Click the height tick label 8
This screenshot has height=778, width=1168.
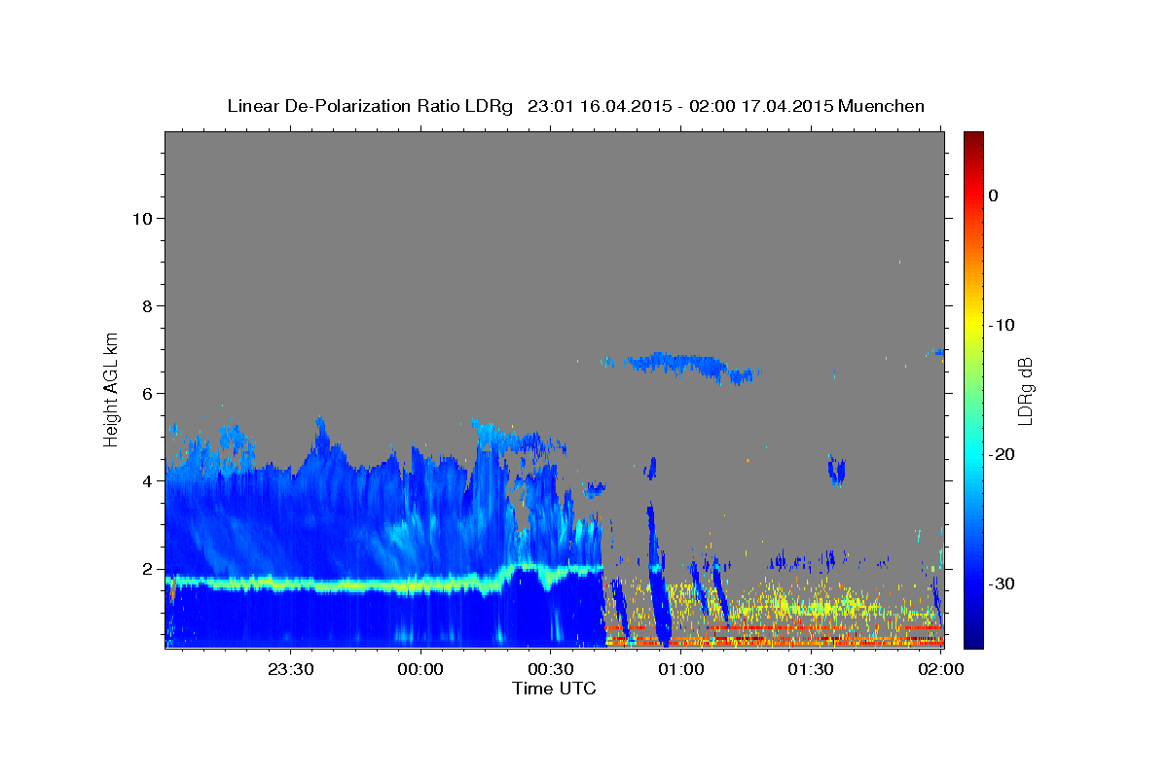[x=147, y=305]
